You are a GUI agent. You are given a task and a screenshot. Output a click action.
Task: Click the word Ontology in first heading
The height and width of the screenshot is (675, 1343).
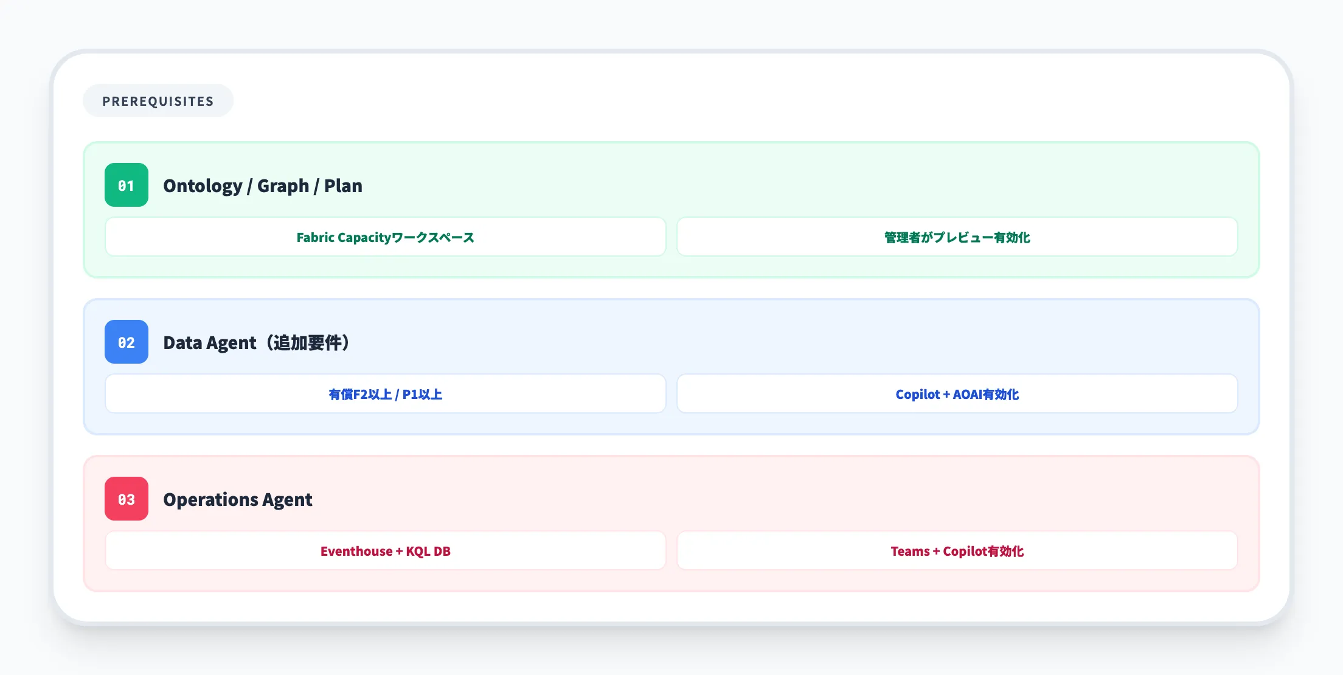click(203, 185)
